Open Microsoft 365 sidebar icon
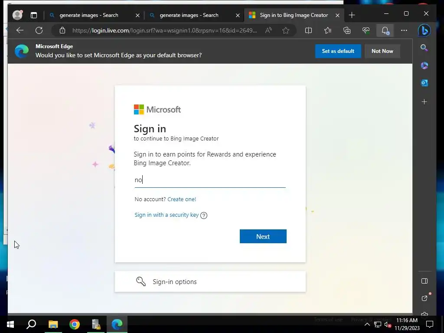This screenshot has width=444, height=333. tap(424, 65)
